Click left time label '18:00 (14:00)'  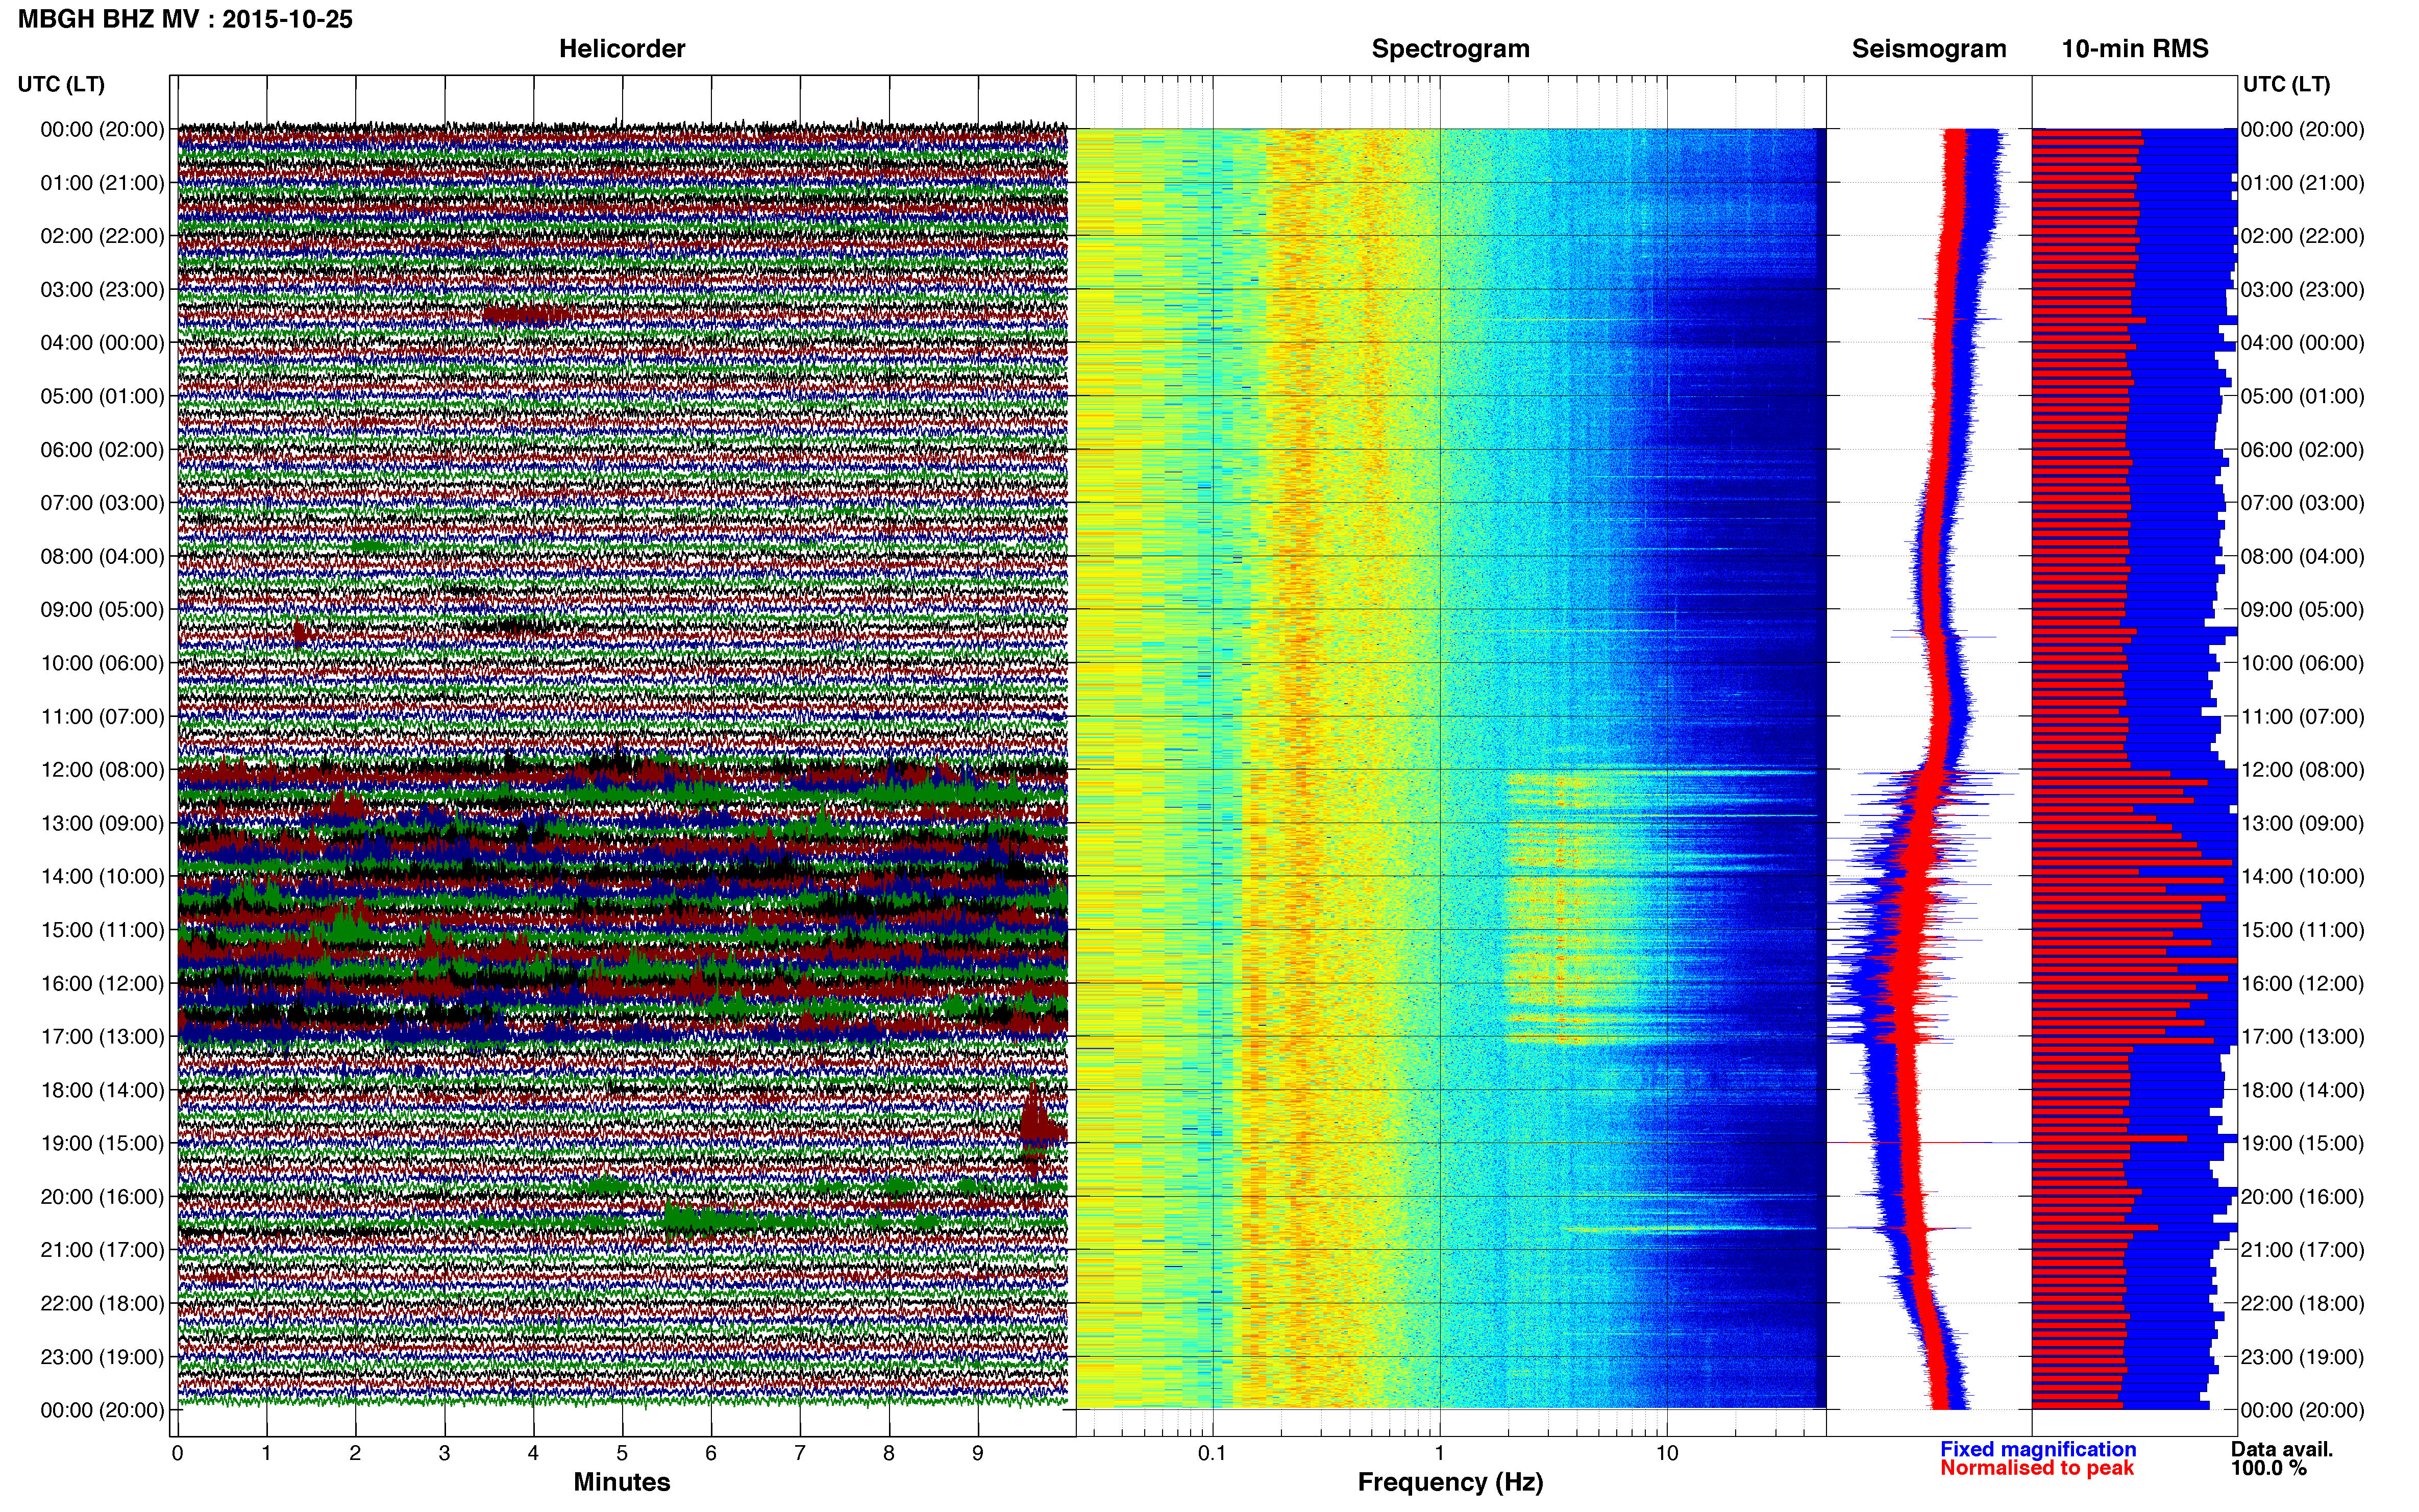click(x=102, y=1090)
